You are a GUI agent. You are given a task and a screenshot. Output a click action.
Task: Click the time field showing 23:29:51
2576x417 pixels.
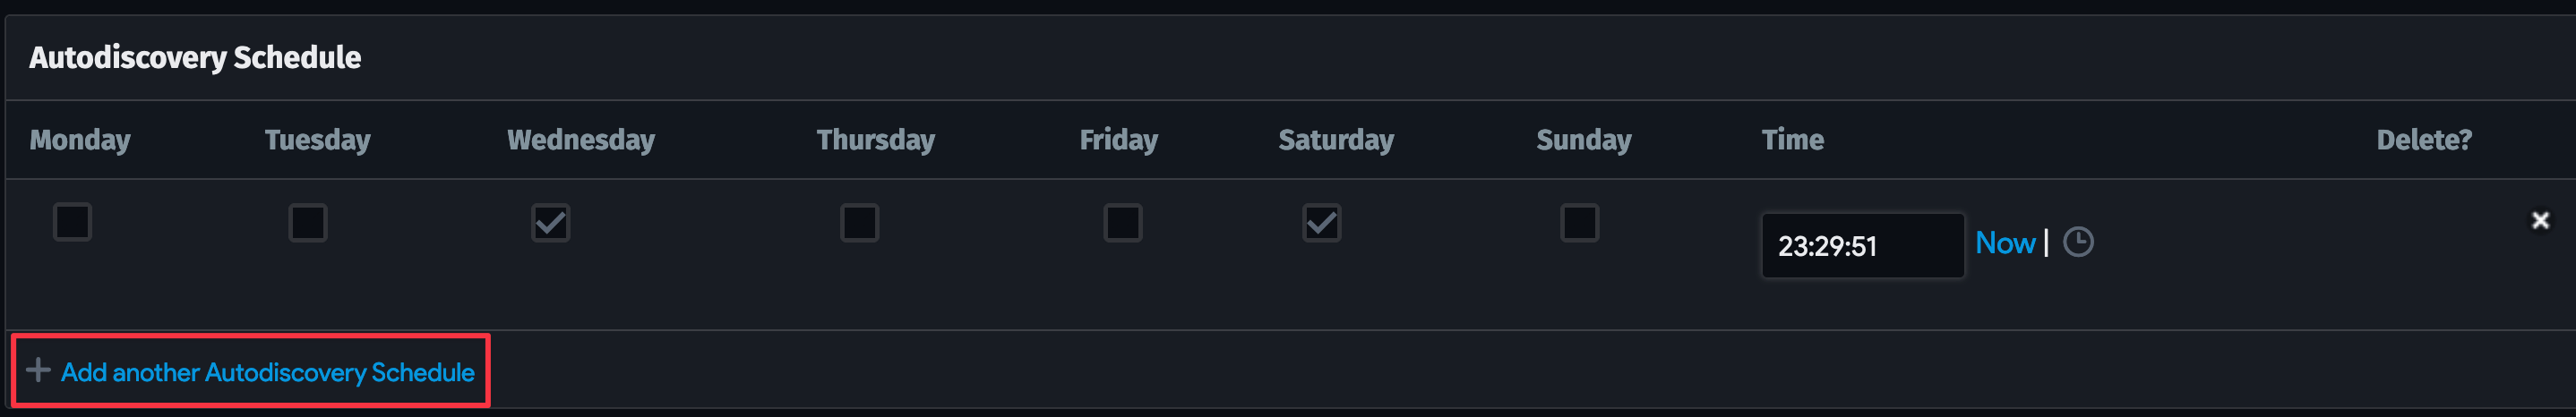pyautogui.click(x=1861, y=246)
